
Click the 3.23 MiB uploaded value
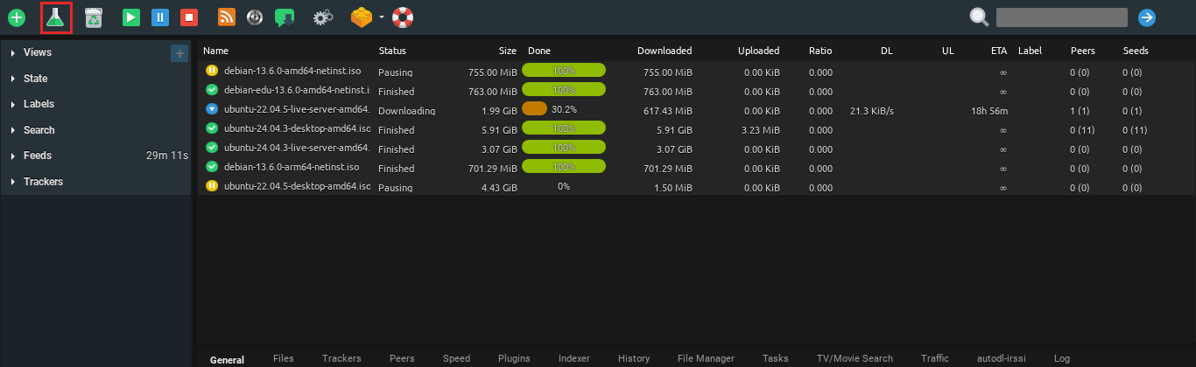pos(762,130)
